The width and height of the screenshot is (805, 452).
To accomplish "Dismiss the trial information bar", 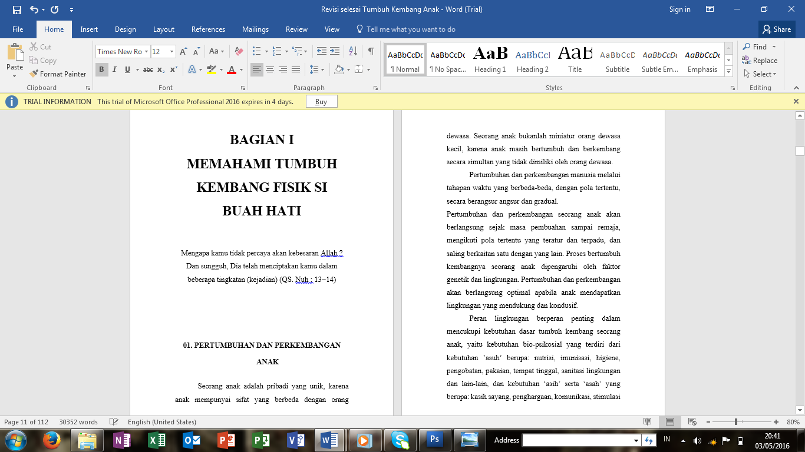I will click(796, 101).
